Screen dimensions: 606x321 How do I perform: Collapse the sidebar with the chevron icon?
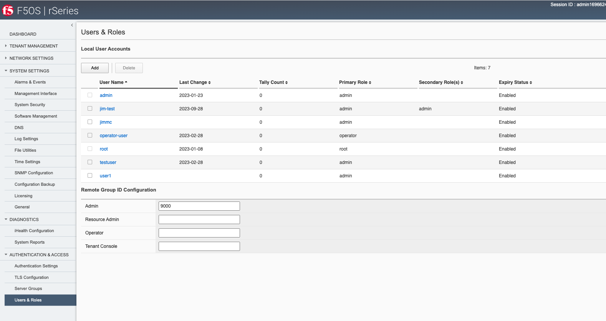click(72, 25)
